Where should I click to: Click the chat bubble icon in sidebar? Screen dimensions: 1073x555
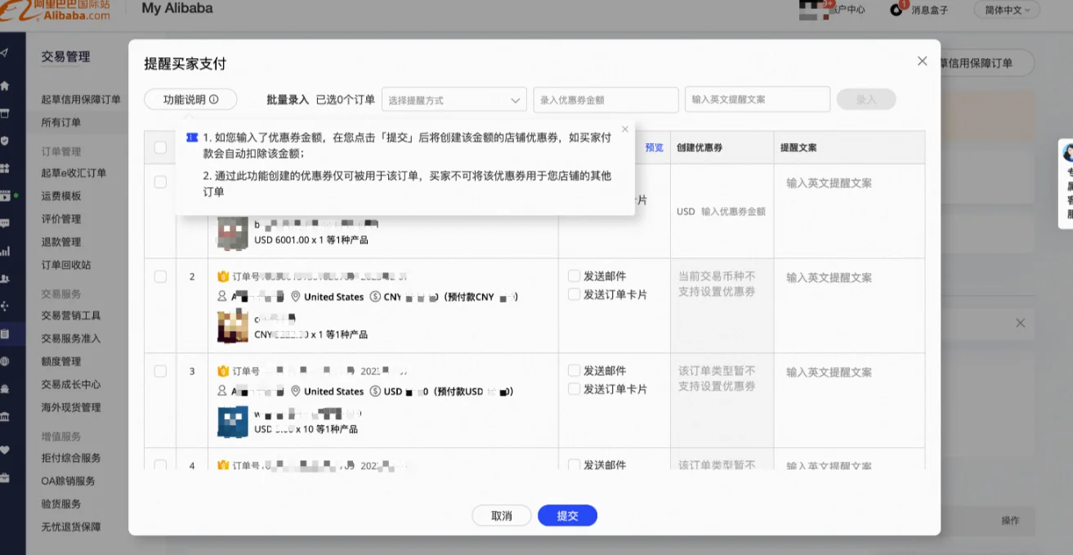[x=5, y=223]
